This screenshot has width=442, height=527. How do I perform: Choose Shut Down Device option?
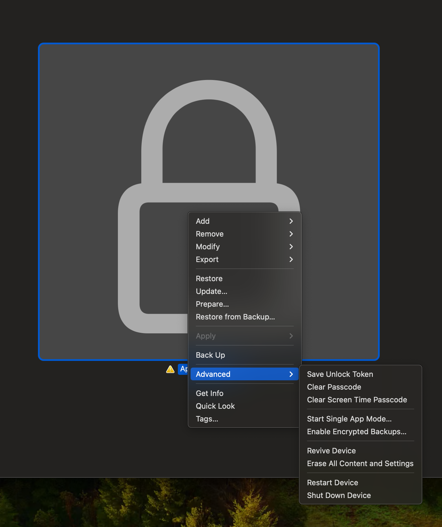(x=361, y=495)
